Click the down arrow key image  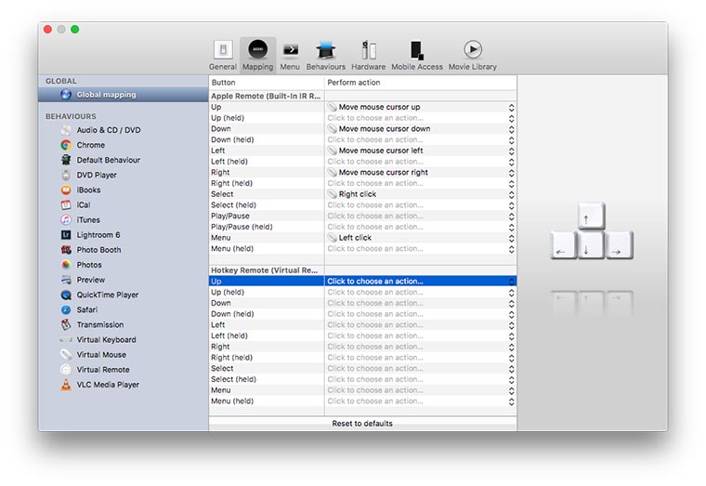(x=591, y=245)
